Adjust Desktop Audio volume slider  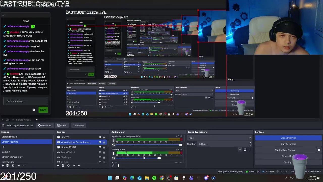149,158
